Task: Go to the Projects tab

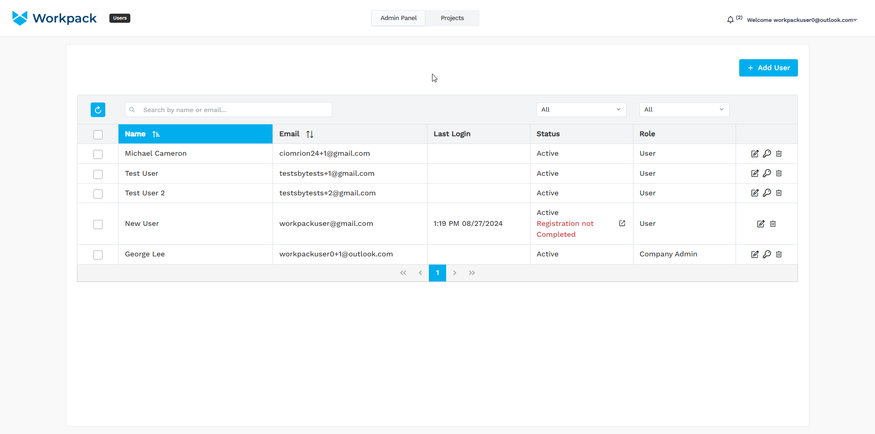Action: click(x=452, y=18)
